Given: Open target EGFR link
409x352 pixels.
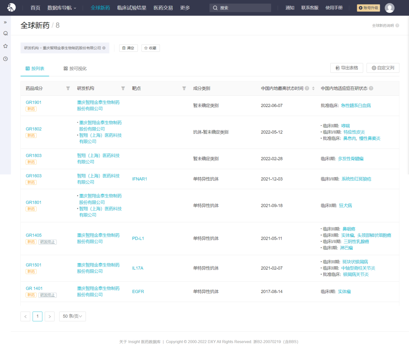Looking at the screenshot, I should click(138, 292).
